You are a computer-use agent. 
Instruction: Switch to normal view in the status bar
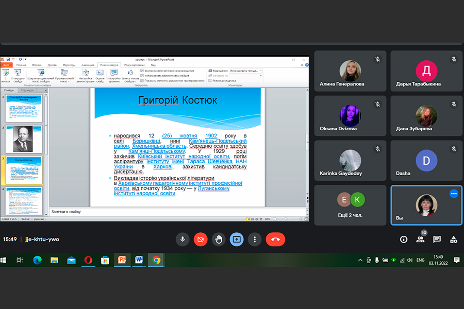coord(248,219)
